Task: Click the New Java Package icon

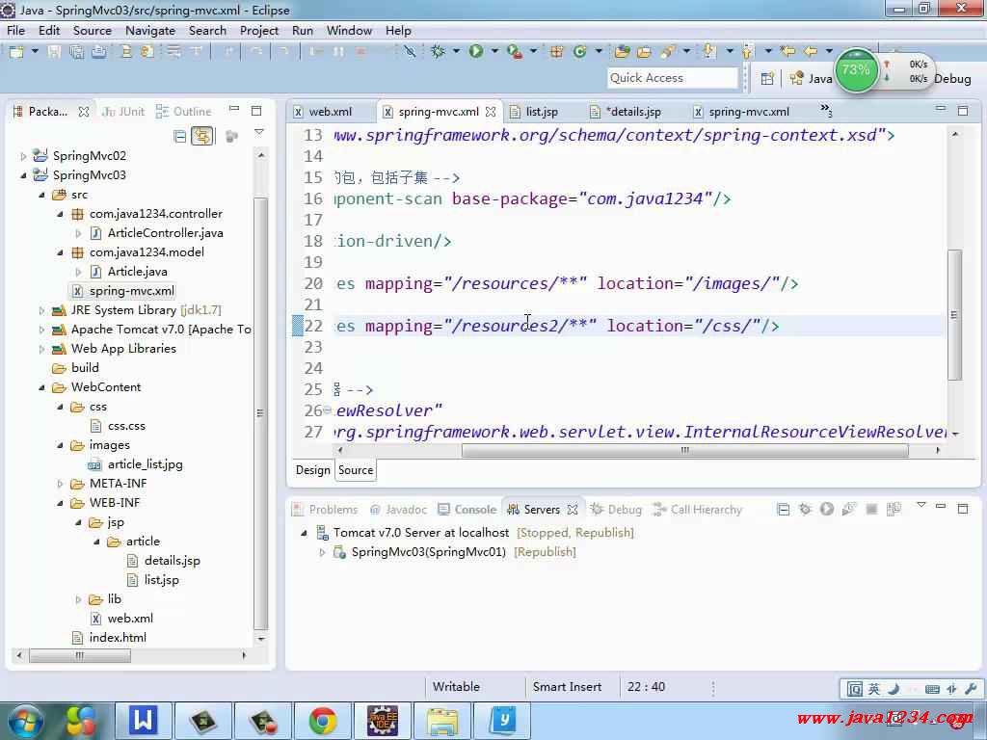Action: 557,52
